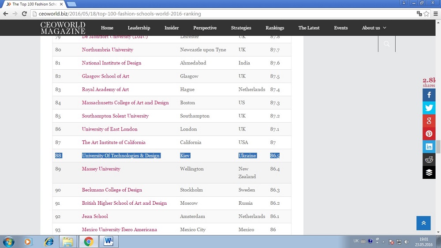The image size is (441, 248).
Task: Open Northumbria University link
Action: [x=108, y=49]
